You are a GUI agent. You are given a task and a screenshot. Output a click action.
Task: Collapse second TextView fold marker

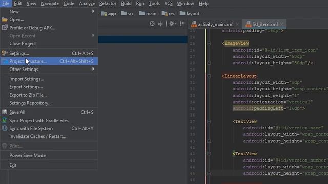coord(209,154)
